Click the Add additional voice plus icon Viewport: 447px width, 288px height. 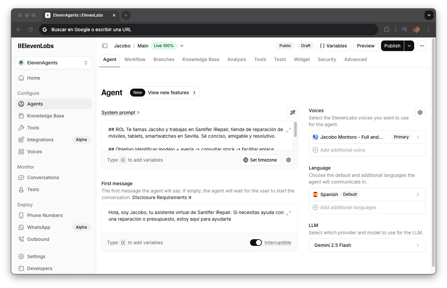pos(315,150)
